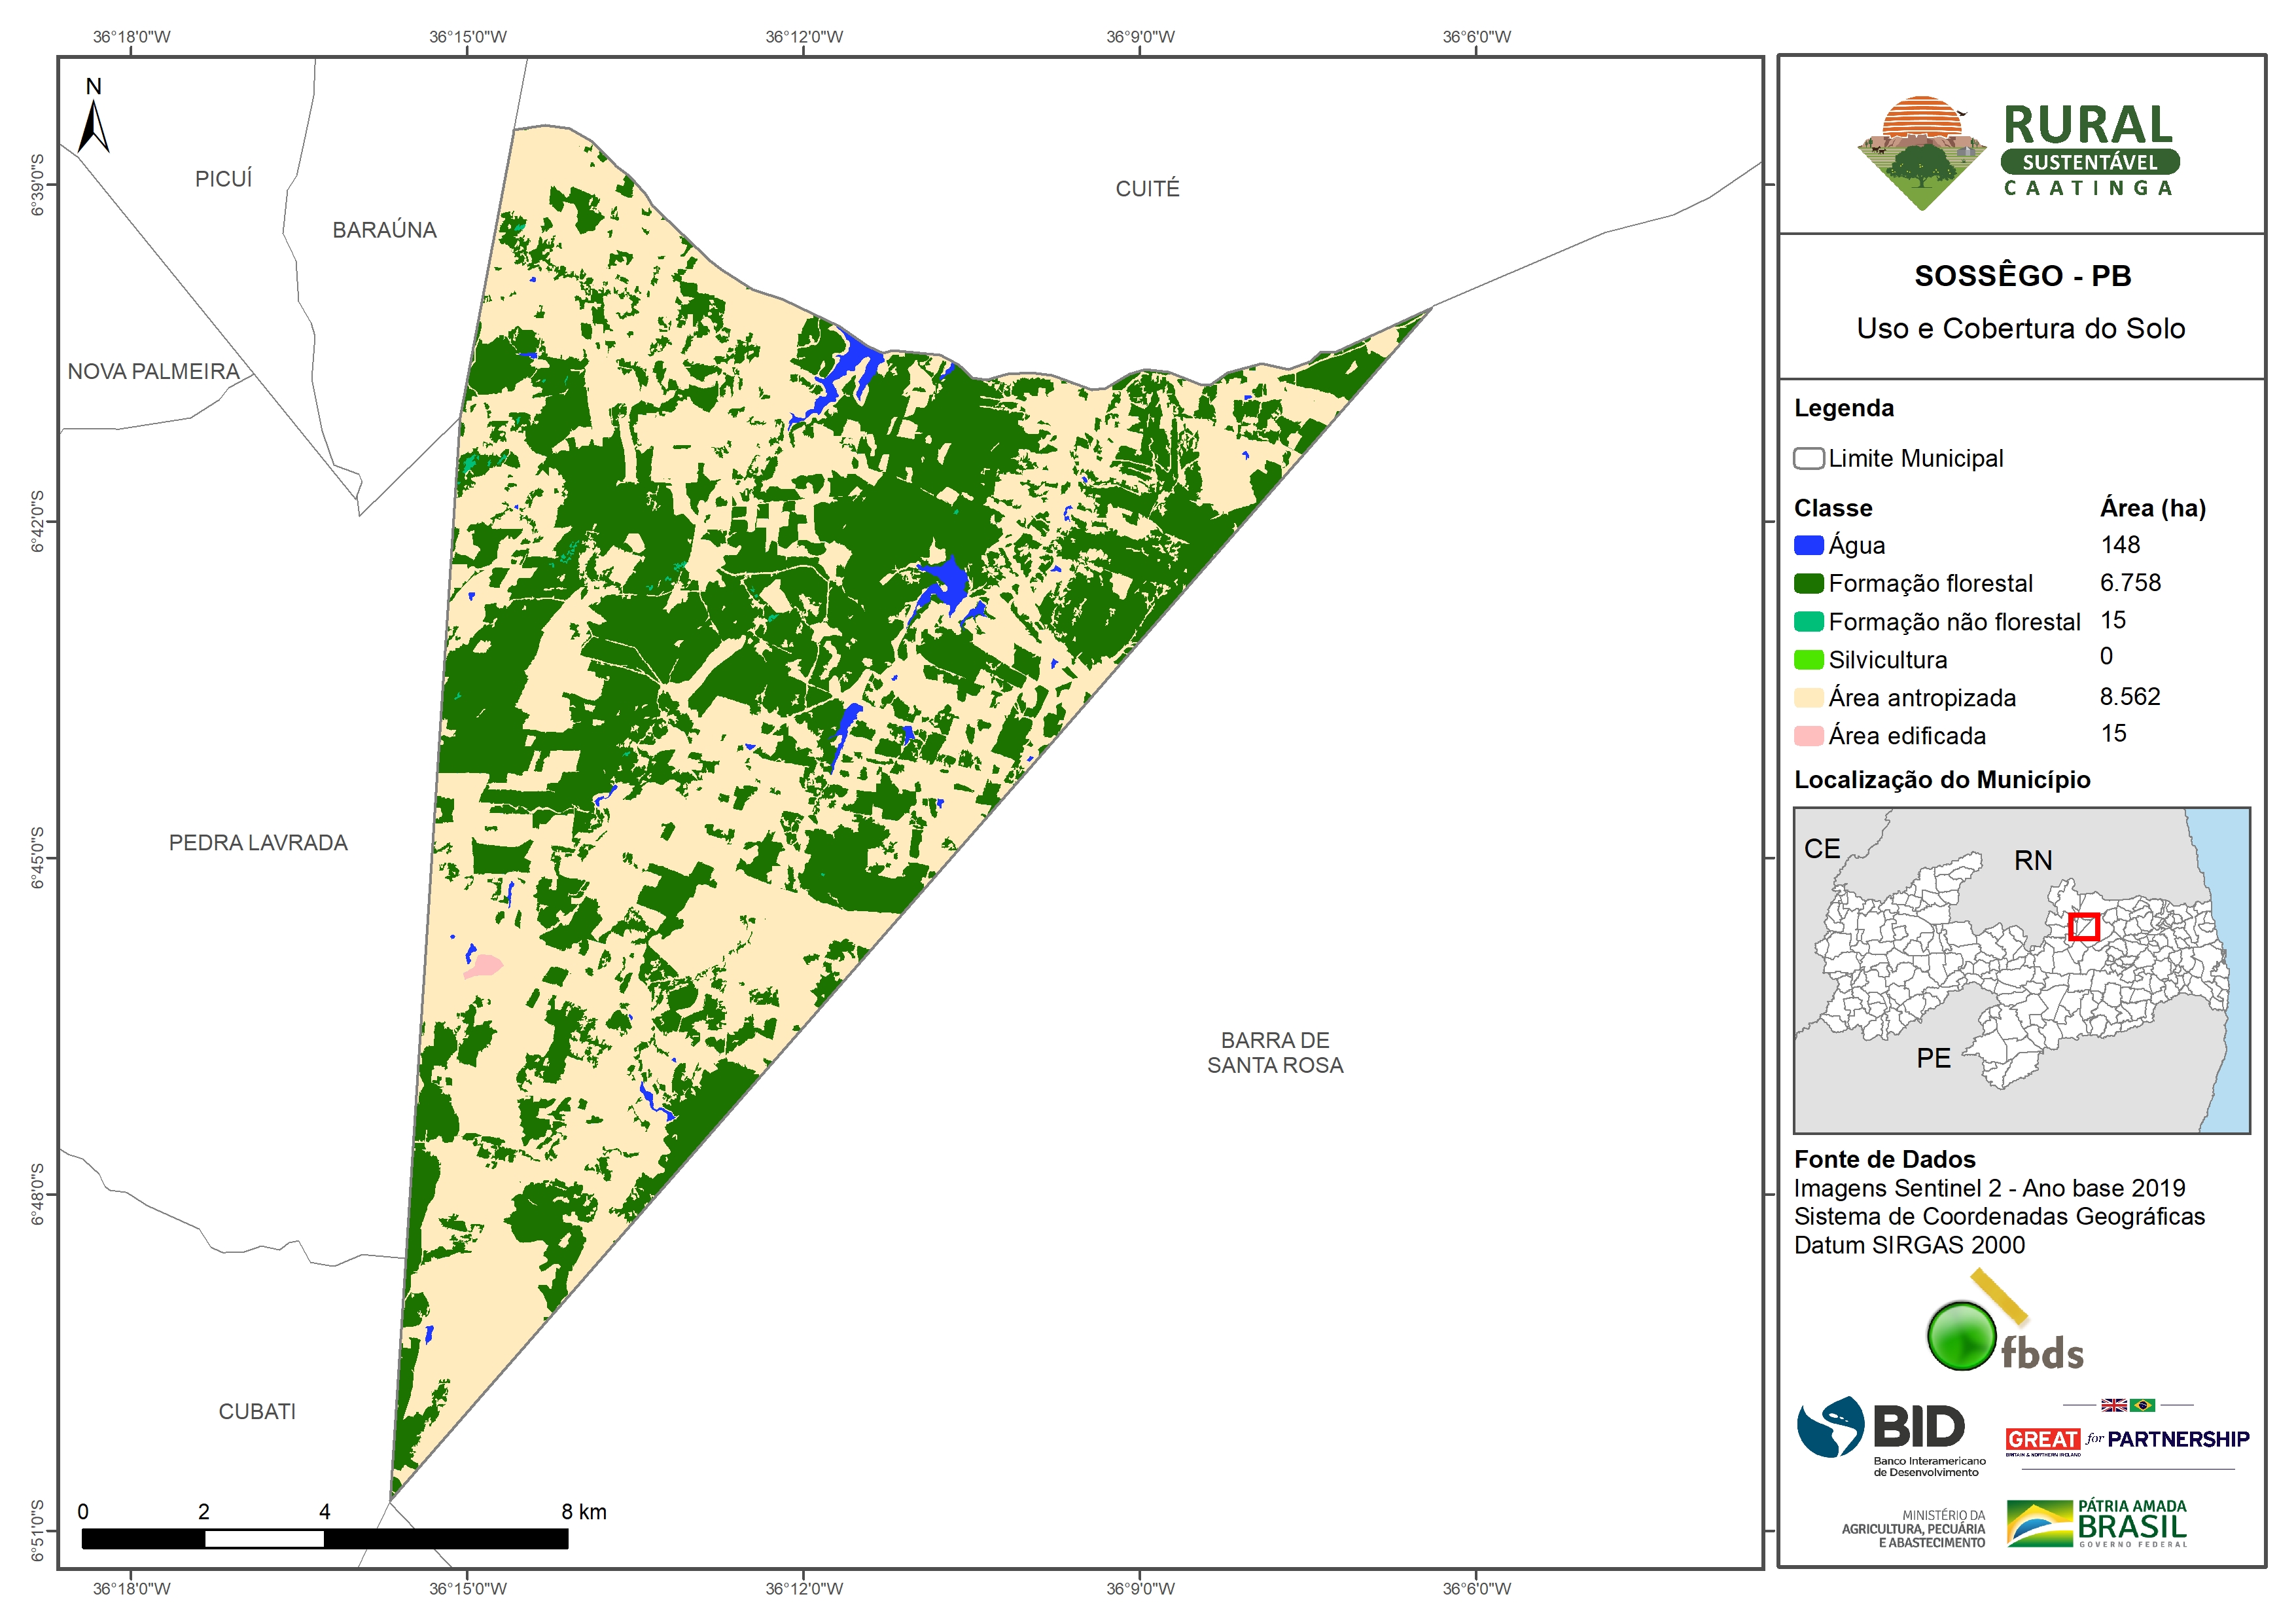
Task: Click the red square on locator map
Action: (x=2083, y=927)
